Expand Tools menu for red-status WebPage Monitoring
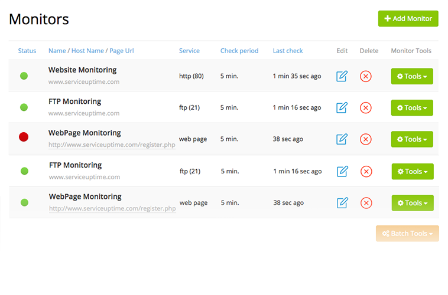 [412, 139]
